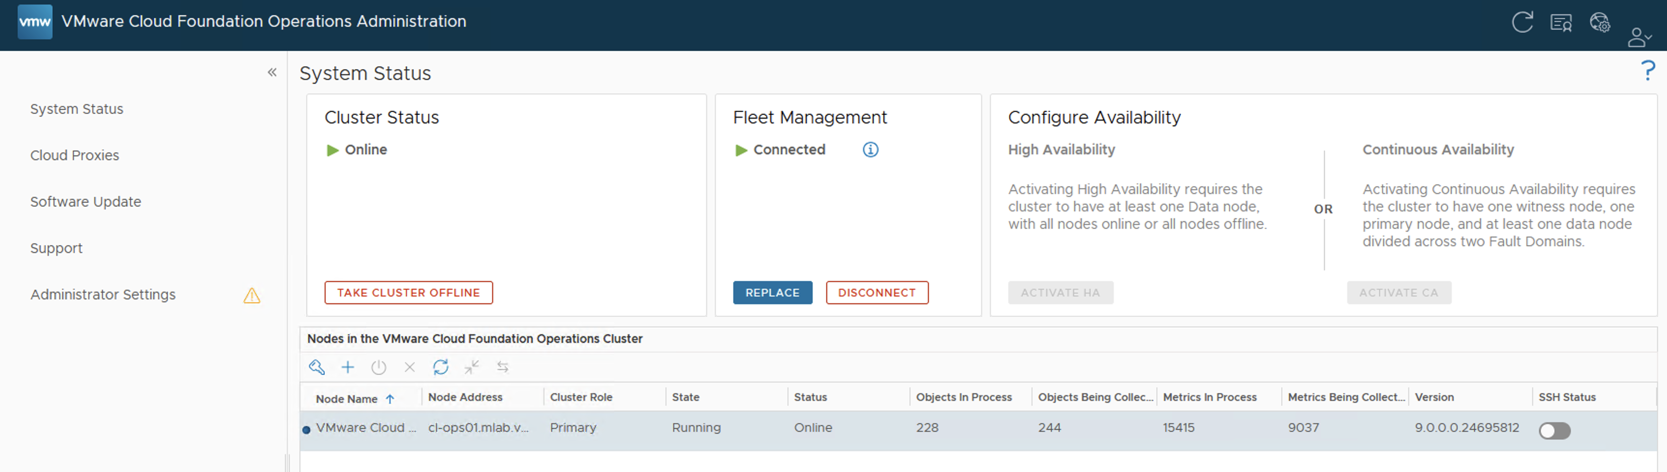View Fleet Management connection info icon
The width and height of the screenshot is (1667, 472).
pos(870,150)
